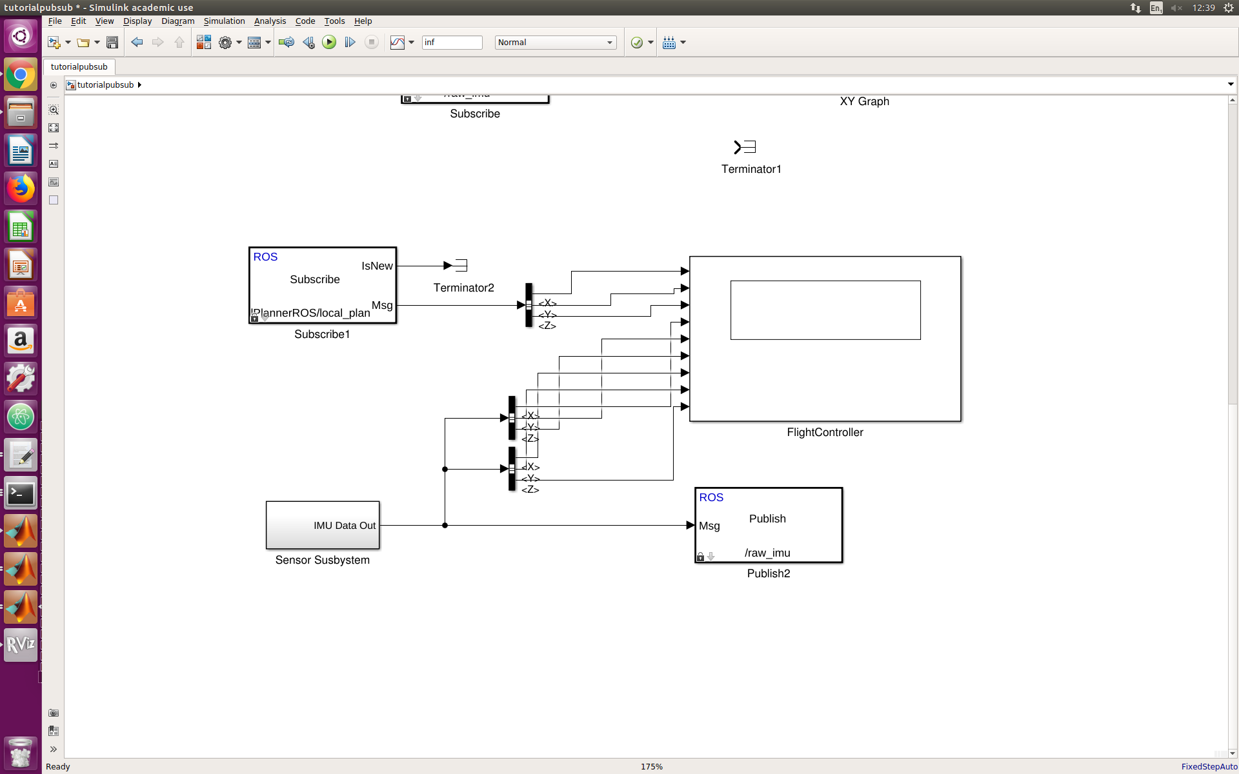The height and width of the screenshot is (774, 1239).
Task: Toggle sample time display arrows icon
Action: [x=54, y=146]
